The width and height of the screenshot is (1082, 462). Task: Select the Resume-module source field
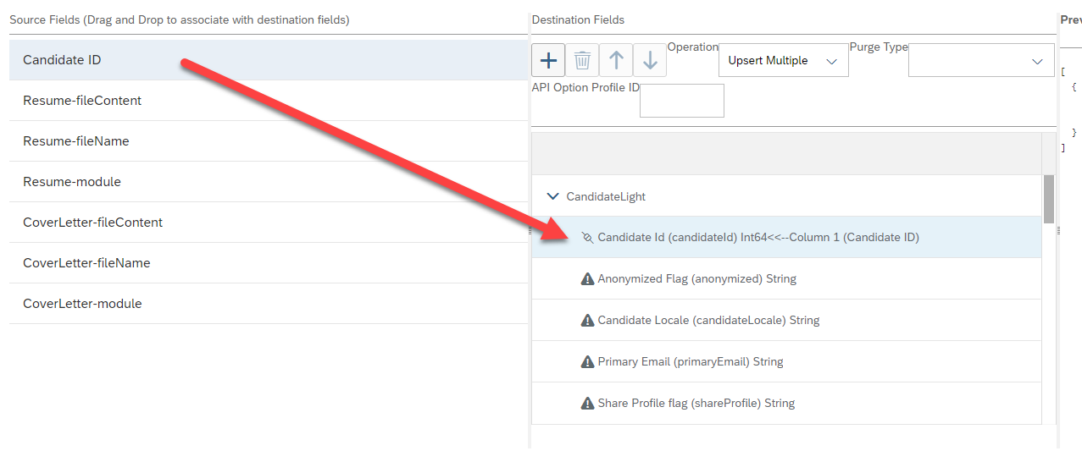click(x=269, y=182)
